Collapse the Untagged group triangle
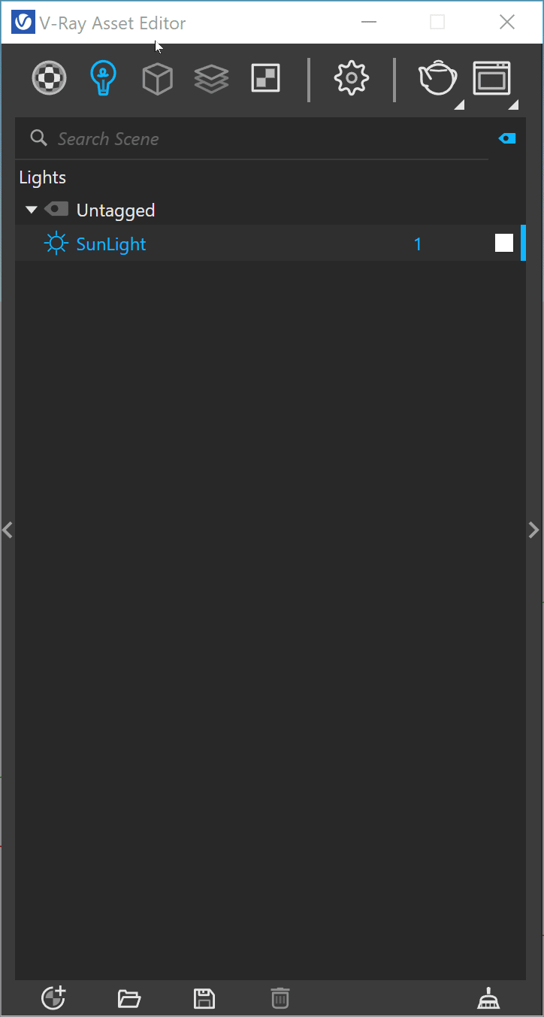Screen dimensions: 544x1017 [31, 210]
